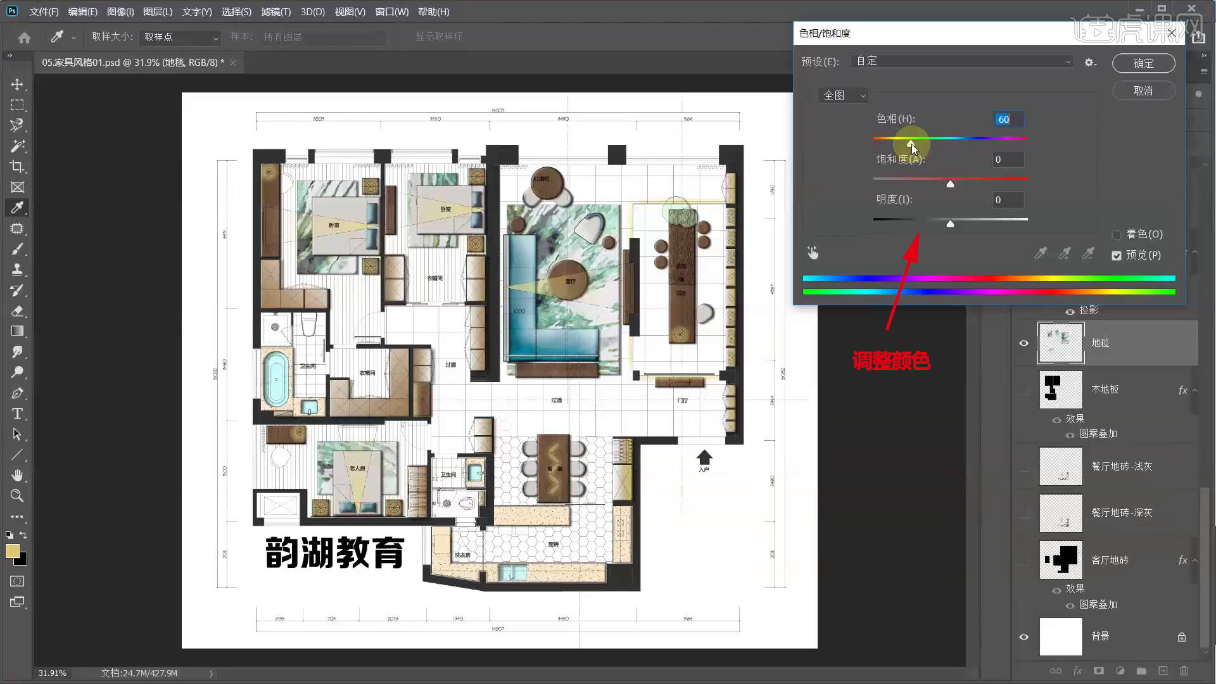Enable the 着色 colorize checkbox
This screenshot has height=684, width=1216.
(x=1117, y=234)
